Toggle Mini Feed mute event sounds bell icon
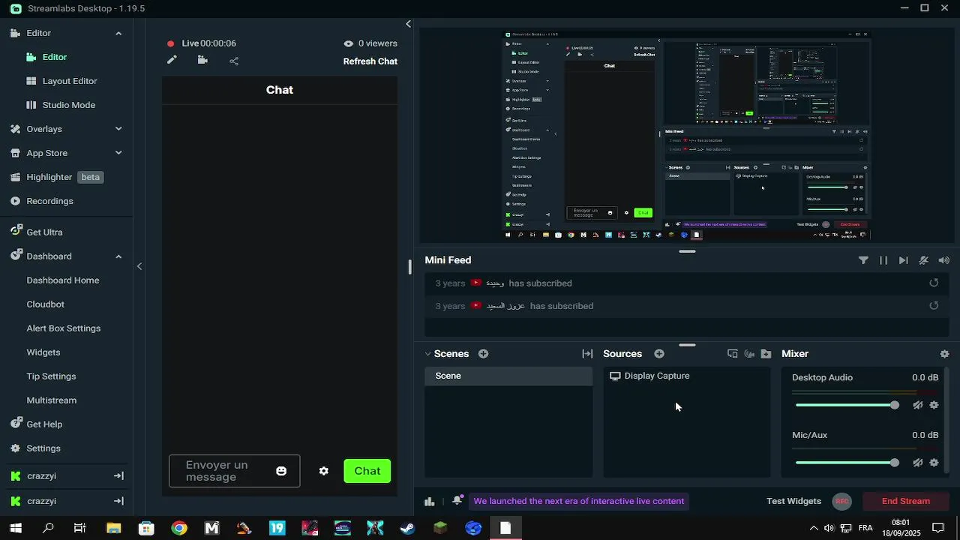Viewport: 960px width, 540px height. [924, 260]
